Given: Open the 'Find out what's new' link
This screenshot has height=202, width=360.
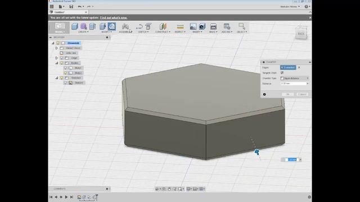Looking at the screenshot, I should (x=114, y=17).
